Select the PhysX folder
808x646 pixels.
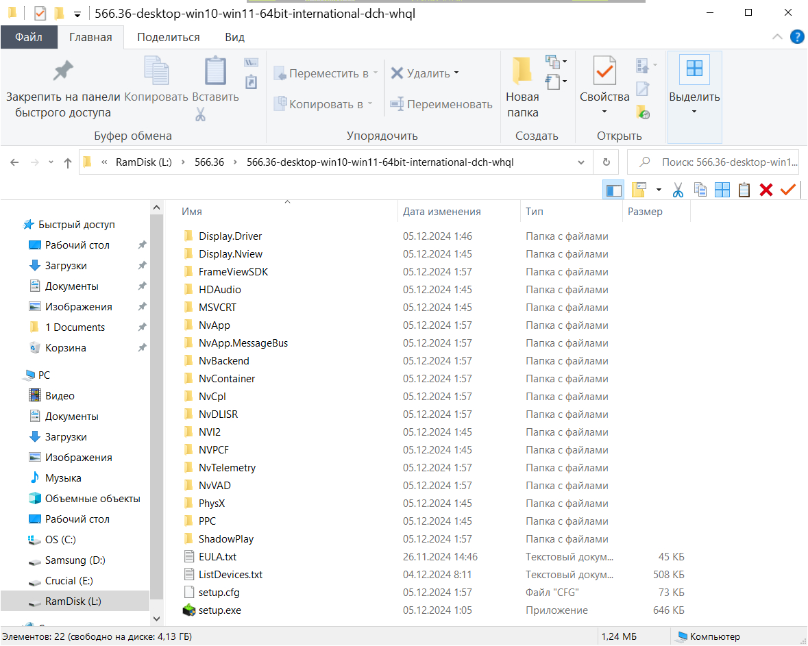click(x=212, y=504)
